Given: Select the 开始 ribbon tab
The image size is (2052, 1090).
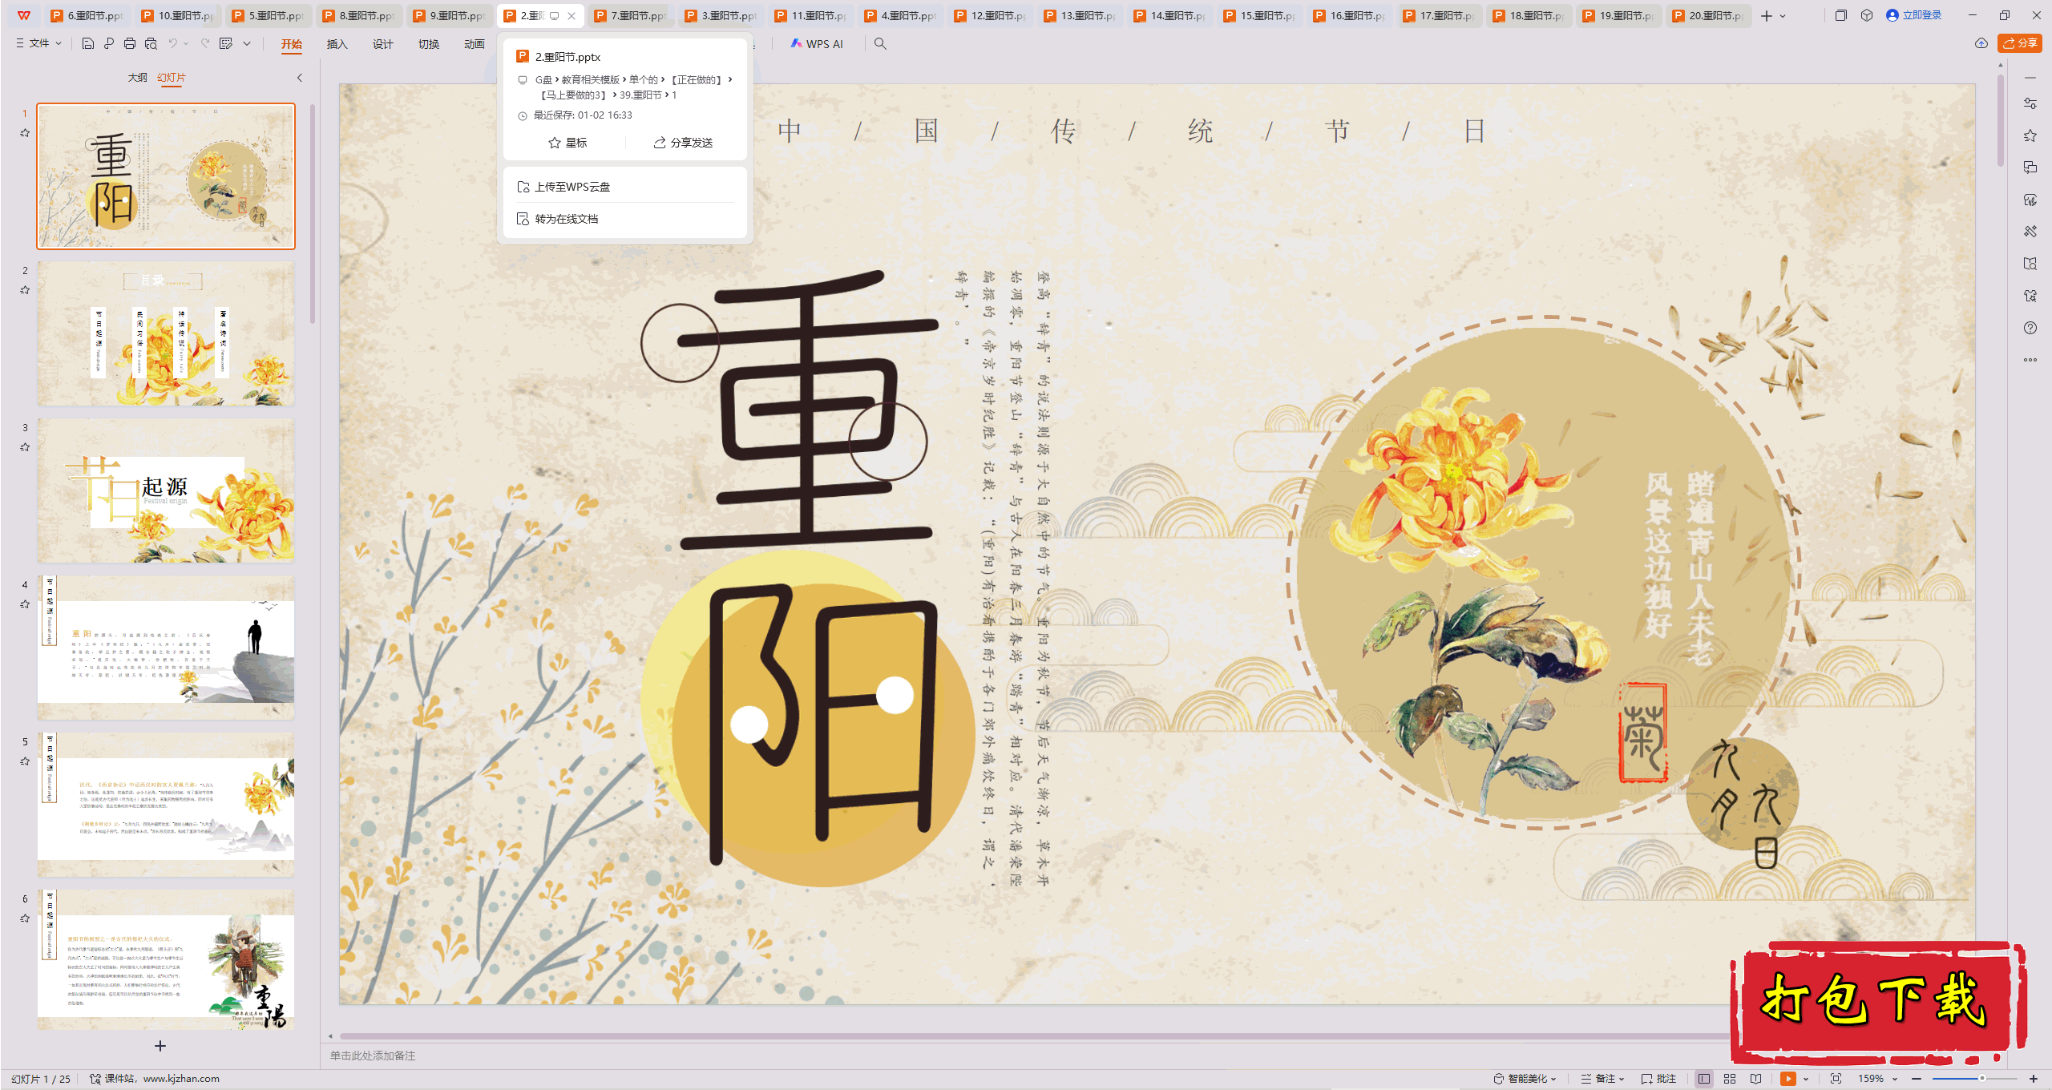Looking at the screenshot, I should pyautogui.click(x=292, y=44).
